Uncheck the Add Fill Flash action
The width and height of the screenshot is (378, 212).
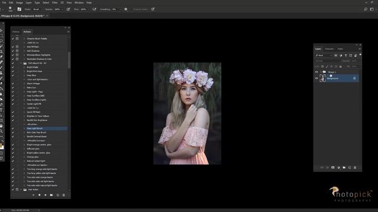13,47
